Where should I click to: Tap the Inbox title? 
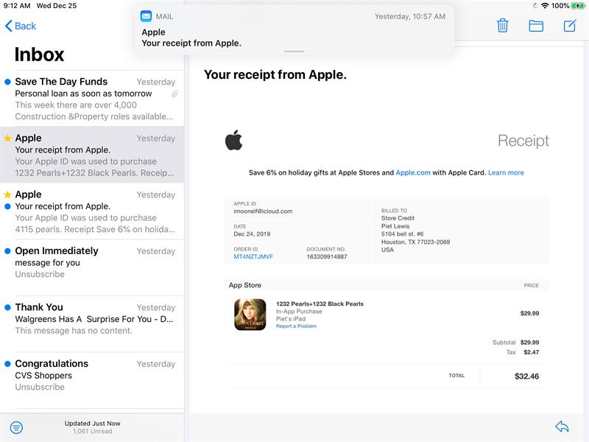coord(39,55)
